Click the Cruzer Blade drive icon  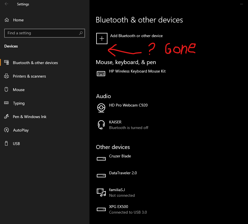coord(101,159)
